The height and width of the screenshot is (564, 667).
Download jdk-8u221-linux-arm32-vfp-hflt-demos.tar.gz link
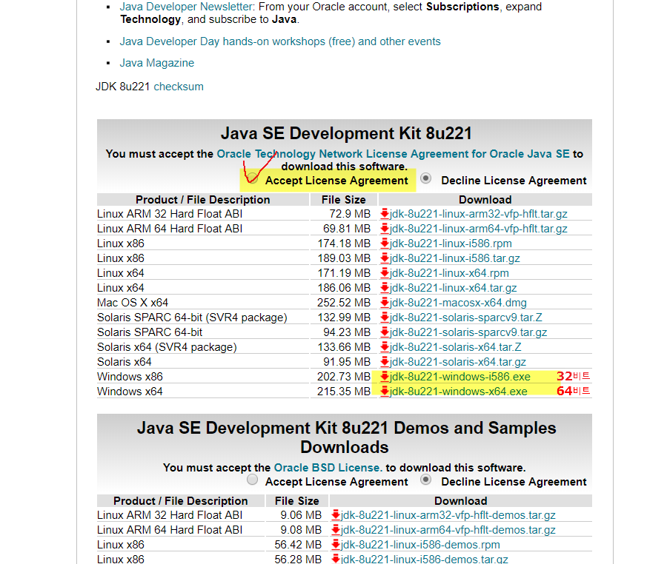[x=448, y=515]
